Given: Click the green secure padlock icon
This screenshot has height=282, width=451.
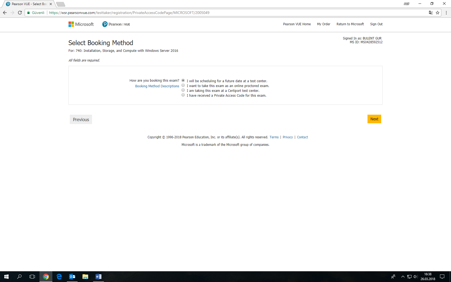Looking at the screenshot, I should pos(28,13).
